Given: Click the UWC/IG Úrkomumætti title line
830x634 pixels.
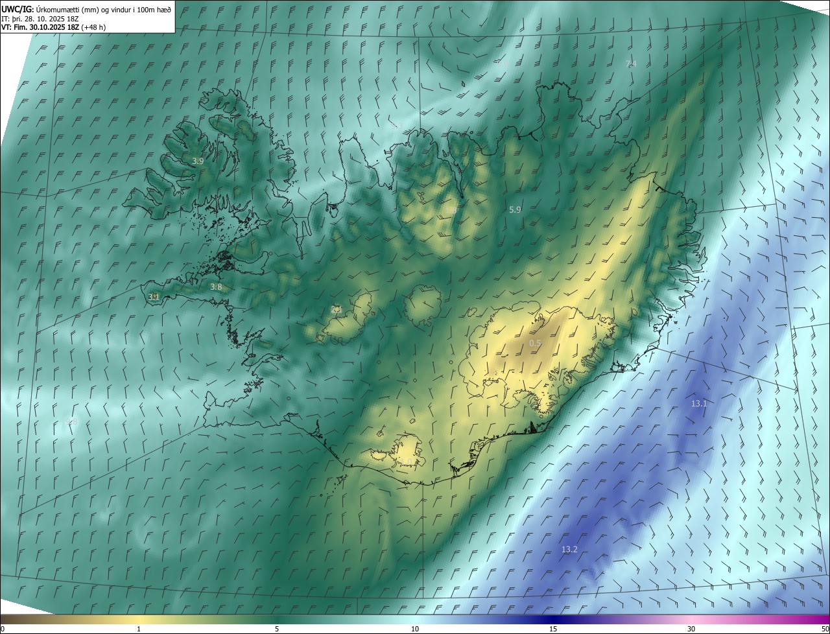Looking at the screenshot, I should (86, 8).
